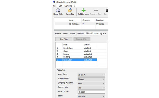The image size is (159, 98).
Task: Open the Zoom Letterbox dropdown
Action: 91,96
